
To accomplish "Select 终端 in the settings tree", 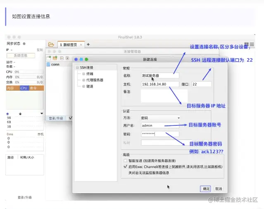I will (x=90, y=74).
